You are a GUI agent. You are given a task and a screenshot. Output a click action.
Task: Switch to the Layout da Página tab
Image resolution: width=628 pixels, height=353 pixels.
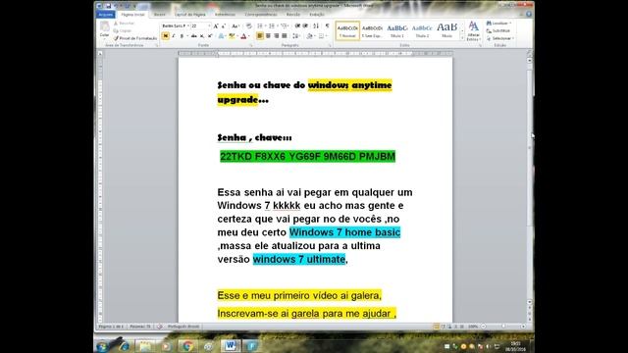pos(189,15)
